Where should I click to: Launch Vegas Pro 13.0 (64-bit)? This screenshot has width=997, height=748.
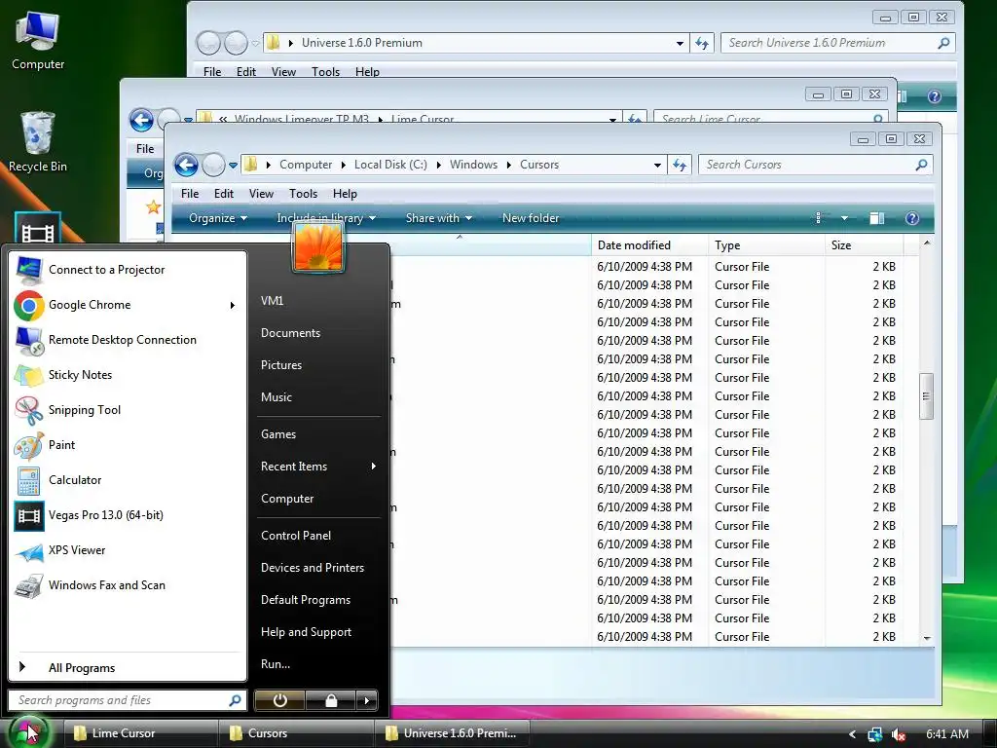click(128, 515)
